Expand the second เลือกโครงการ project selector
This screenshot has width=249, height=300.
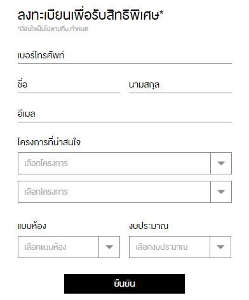click(124, 192)
